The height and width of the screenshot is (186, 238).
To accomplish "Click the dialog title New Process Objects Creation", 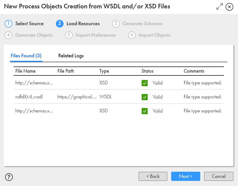I will [x=87, y=7].
